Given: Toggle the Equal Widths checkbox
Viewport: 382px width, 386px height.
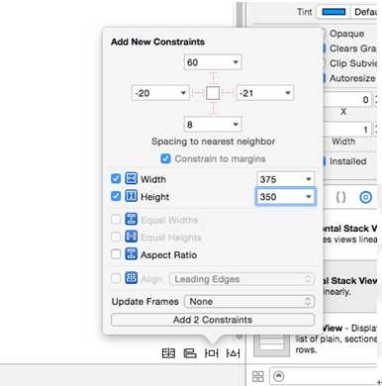Looking at the screenshot, I should click(x=116, y=219).
